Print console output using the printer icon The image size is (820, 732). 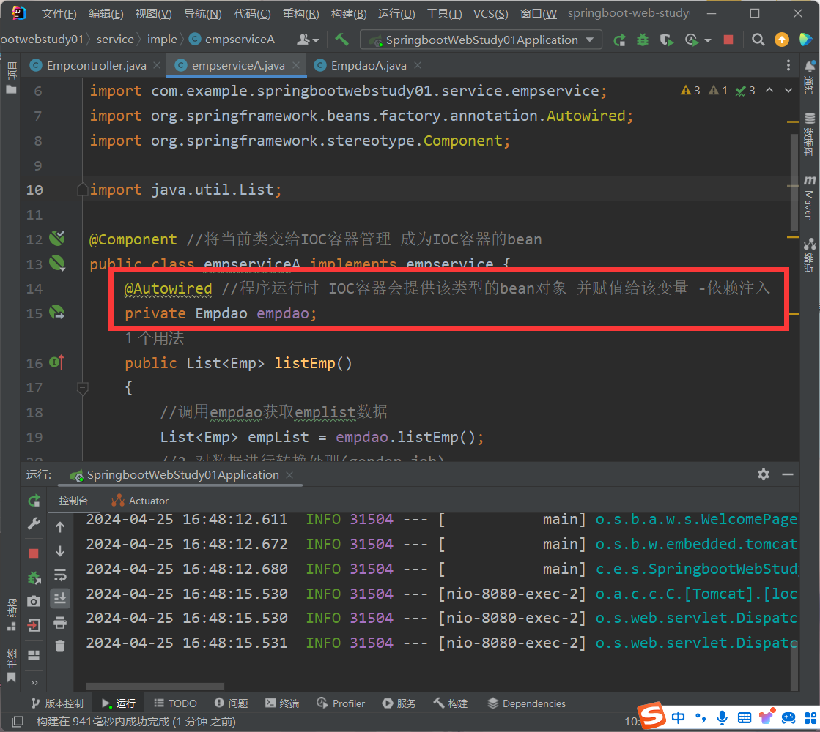click(60, 623)
